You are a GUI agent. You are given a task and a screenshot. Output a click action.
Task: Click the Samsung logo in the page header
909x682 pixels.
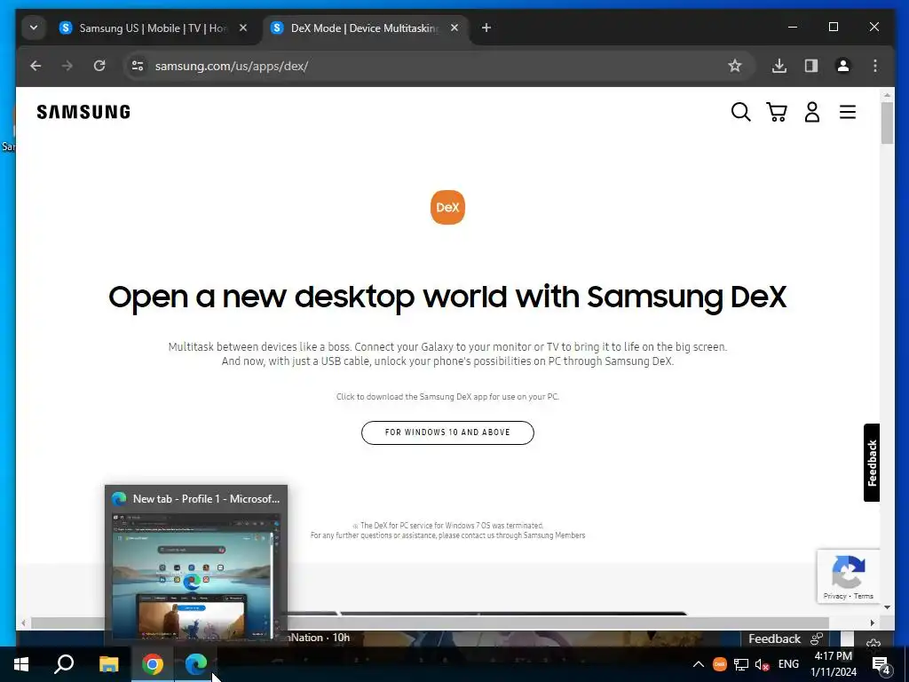(x=83, y=112)
